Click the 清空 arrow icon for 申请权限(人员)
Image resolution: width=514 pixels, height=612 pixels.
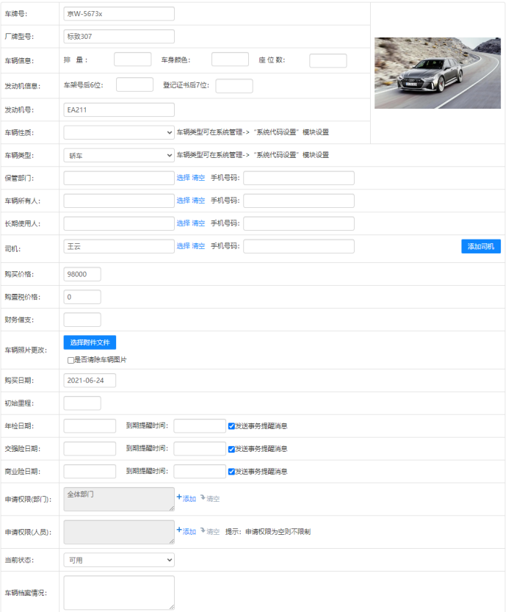(203, 530)
